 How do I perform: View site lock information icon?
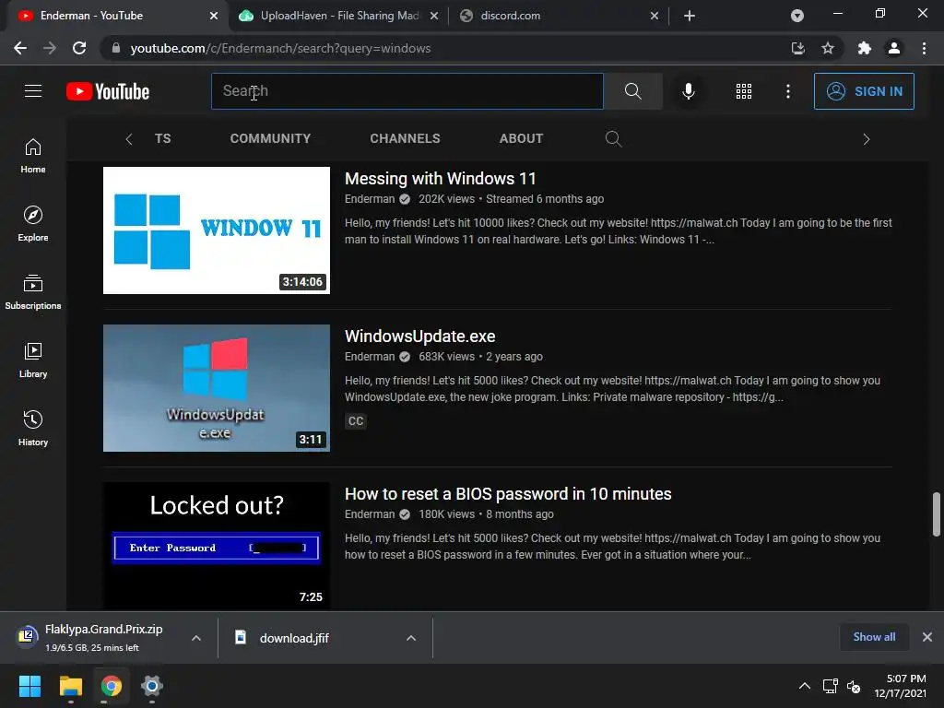tap(116, 48)
